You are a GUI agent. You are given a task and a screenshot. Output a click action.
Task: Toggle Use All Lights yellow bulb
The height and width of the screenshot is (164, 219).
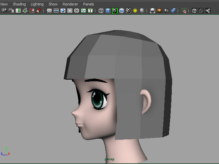(135, 11)
